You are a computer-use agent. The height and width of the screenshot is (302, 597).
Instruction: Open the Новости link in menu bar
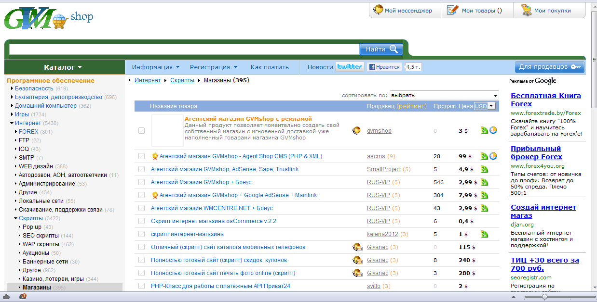click(x=320, y=67)
